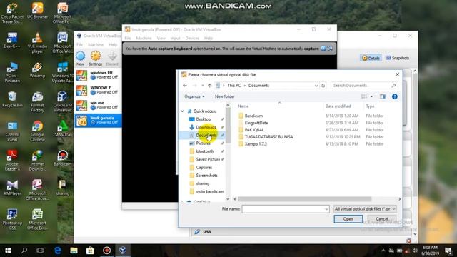The height and width of the screenshot is (257, 457).
Task: Open Microsoft Edge from taskbar
Action: point(58,251)
